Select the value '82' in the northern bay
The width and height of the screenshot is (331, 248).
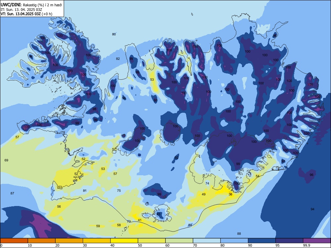(x=118, y=59)
